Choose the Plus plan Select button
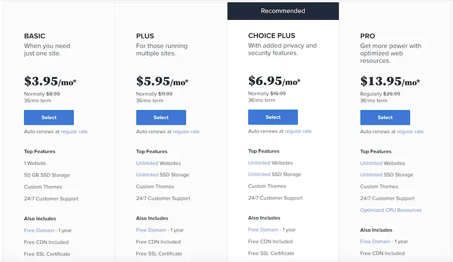The image size is (453, 262). tap(161, 118)
